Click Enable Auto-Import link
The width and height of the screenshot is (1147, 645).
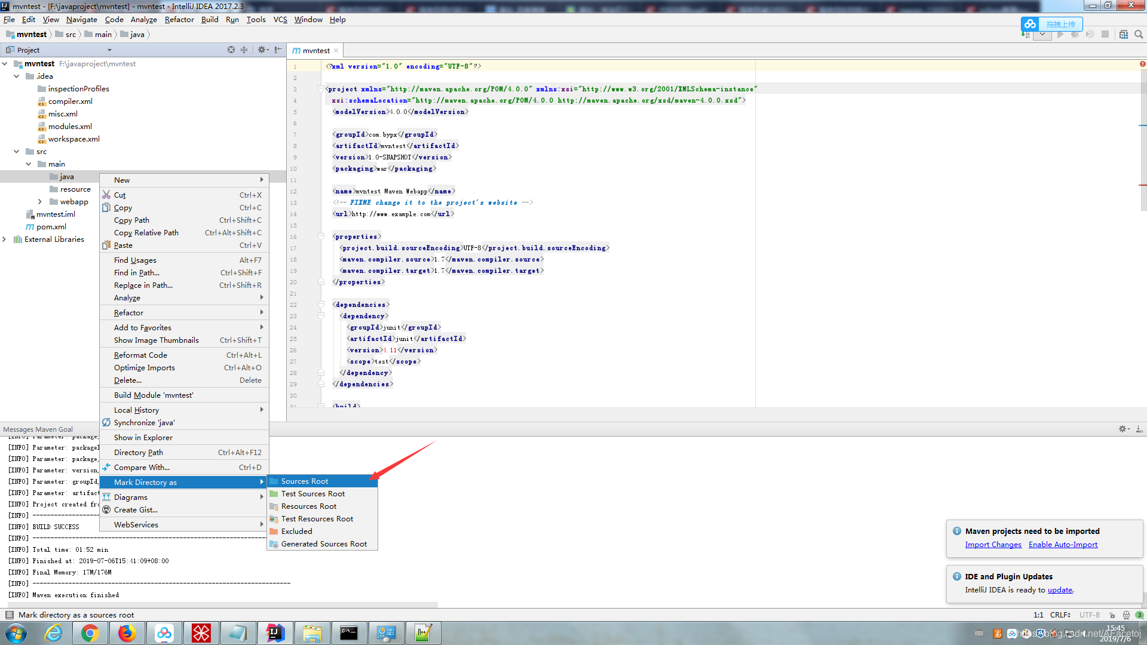[1063, 545]
